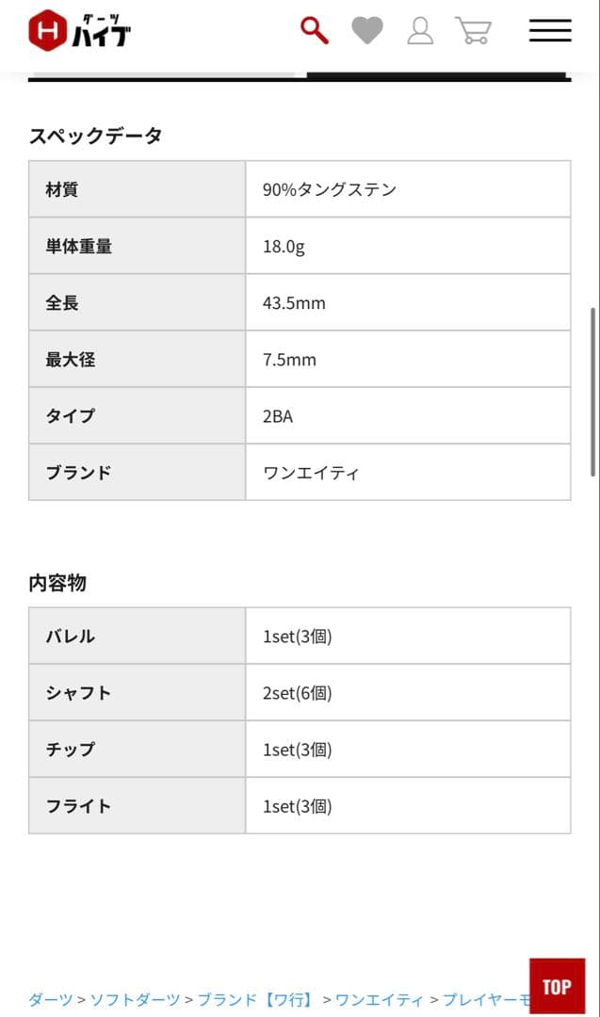Image resolution: width=600 pixels, height=1017 pixels.
Task: Click the red search icon in header
Action: coord(312,29)
